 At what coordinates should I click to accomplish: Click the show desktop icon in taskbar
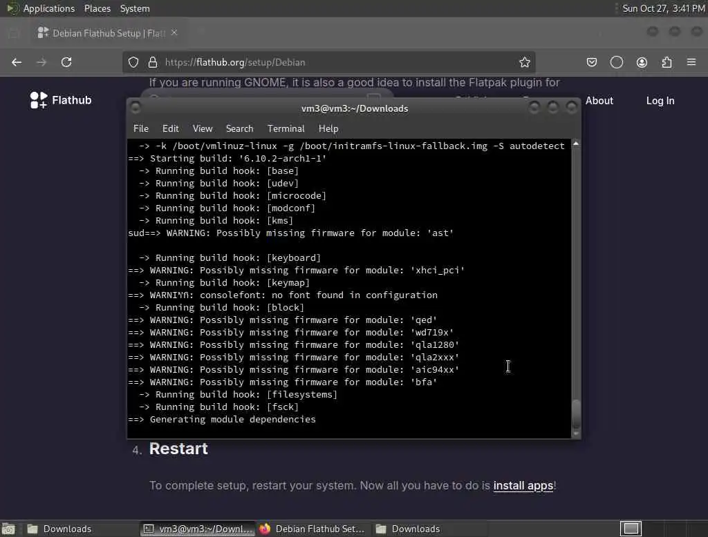tap(8, 529)
